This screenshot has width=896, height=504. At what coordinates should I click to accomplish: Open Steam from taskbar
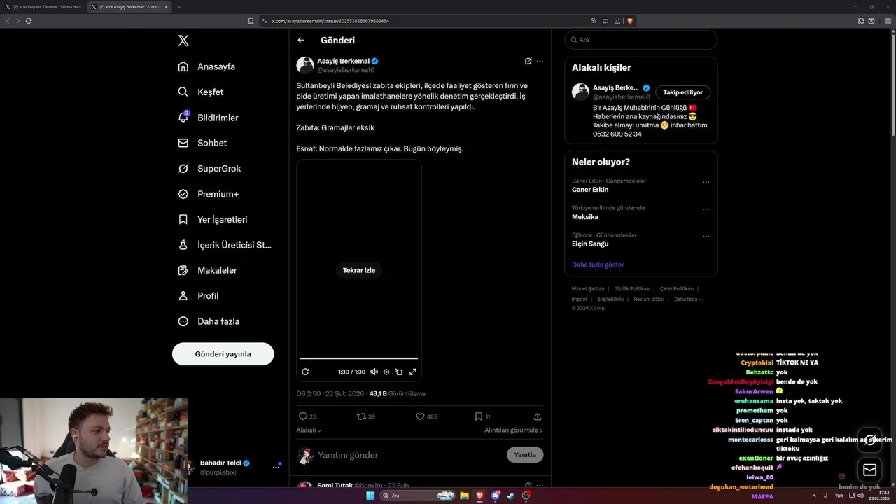coord(510,496)
